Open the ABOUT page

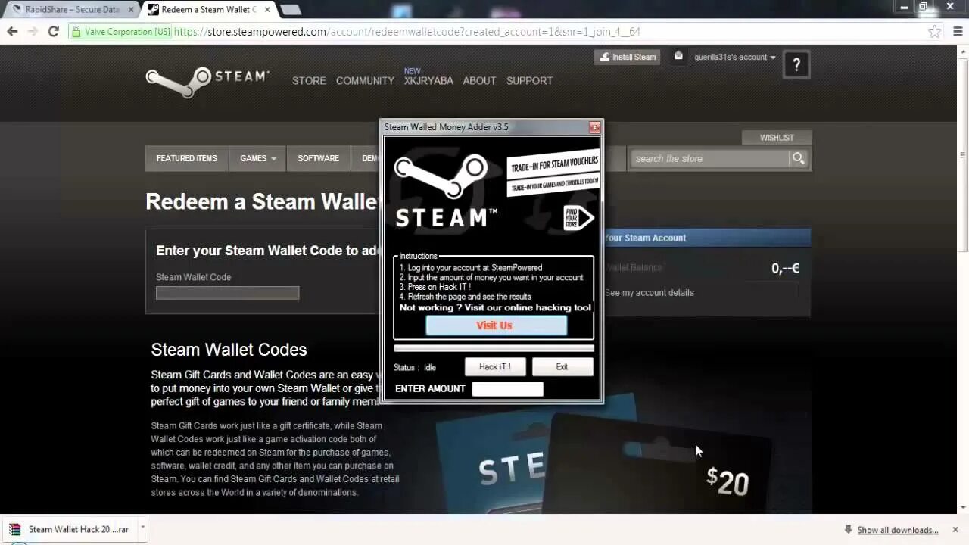479,80
